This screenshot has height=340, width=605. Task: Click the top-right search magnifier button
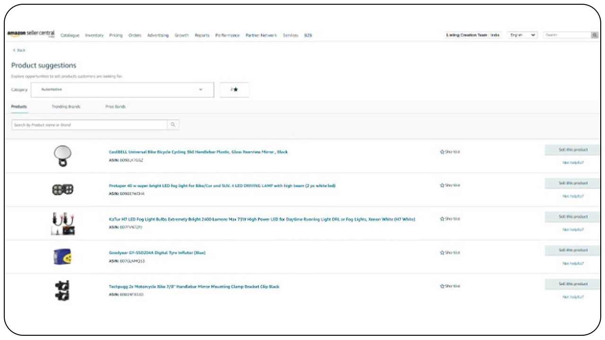click(x=595, y=35)
